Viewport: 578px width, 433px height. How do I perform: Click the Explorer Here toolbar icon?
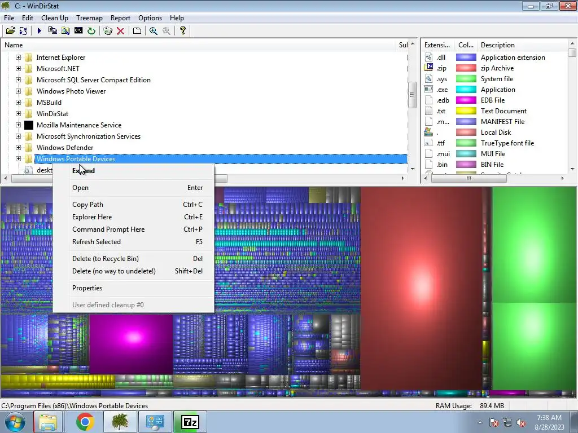65,31
